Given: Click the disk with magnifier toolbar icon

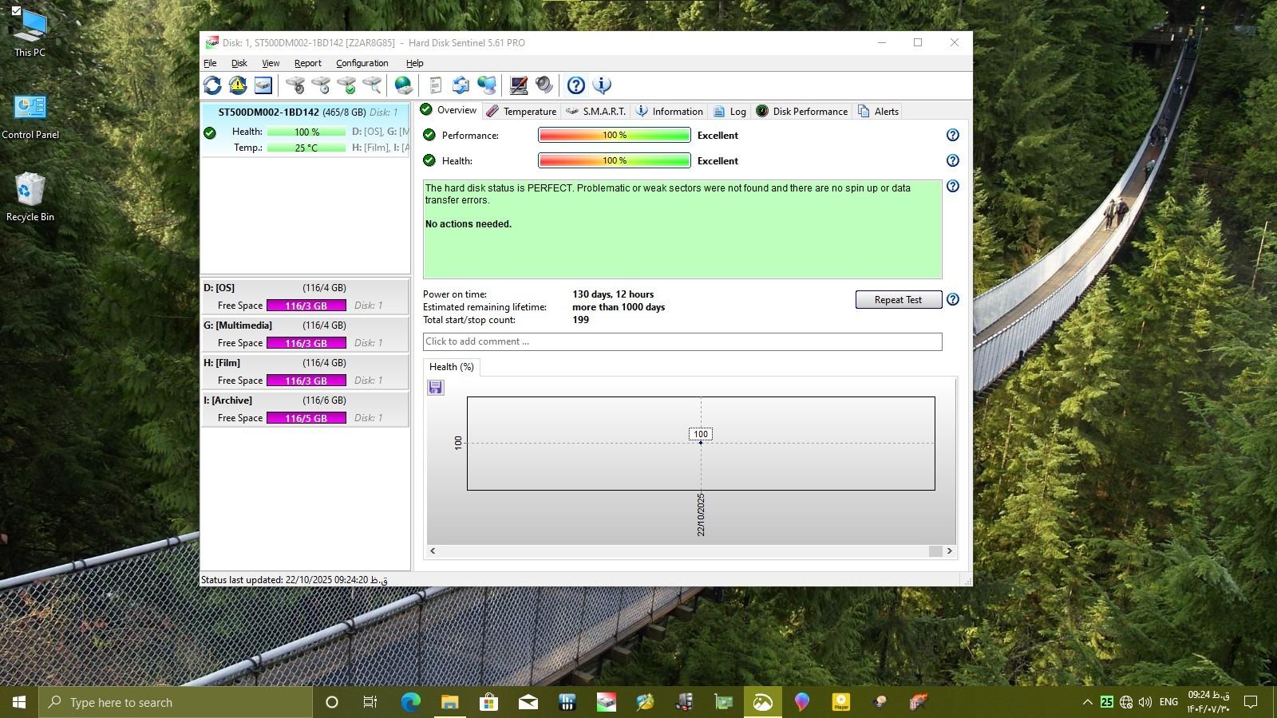Looking at the screenshot, I should tap(372, 85).
